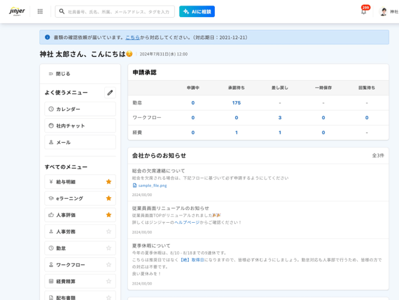Open sample_file.png attachment
399x300 pixels.
(x=150, y=185)
